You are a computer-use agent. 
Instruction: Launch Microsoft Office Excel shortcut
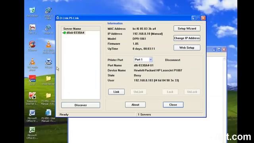point(32,133)
